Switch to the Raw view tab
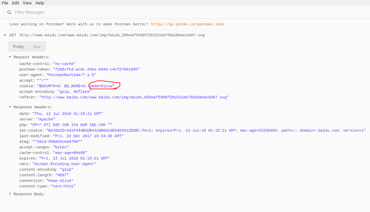 coord(37,46)
